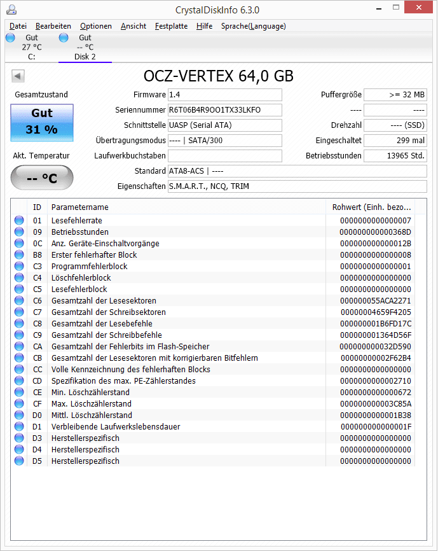Click the back arrow disk navigation button
Image resolution: width=438 pixels, height=551 pixels.
click(x=18, y=76)
